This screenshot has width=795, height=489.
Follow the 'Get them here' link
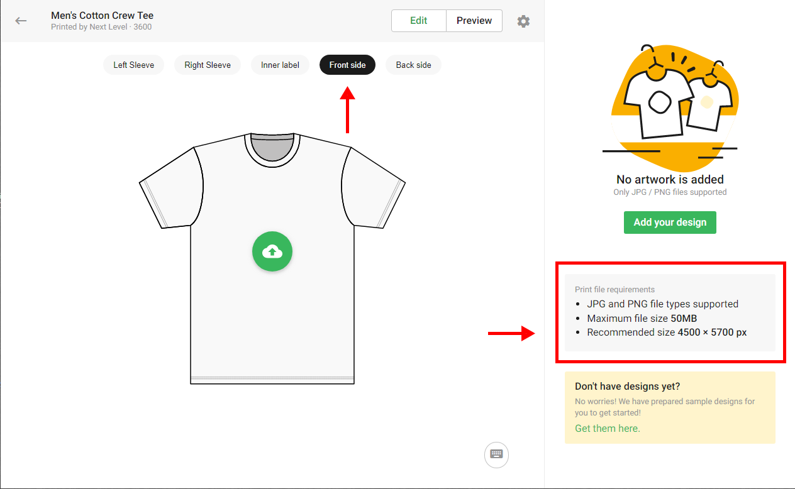606,428
